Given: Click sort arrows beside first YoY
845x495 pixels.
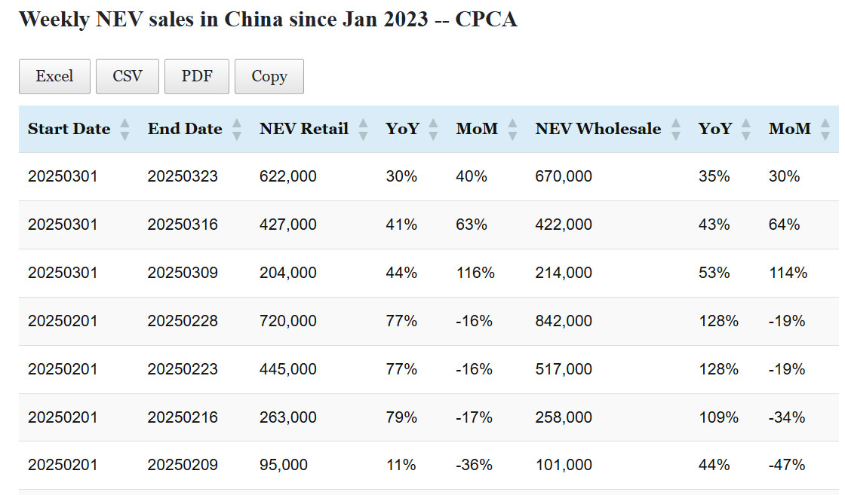Looking at the screenshot, I should (433, 130).
